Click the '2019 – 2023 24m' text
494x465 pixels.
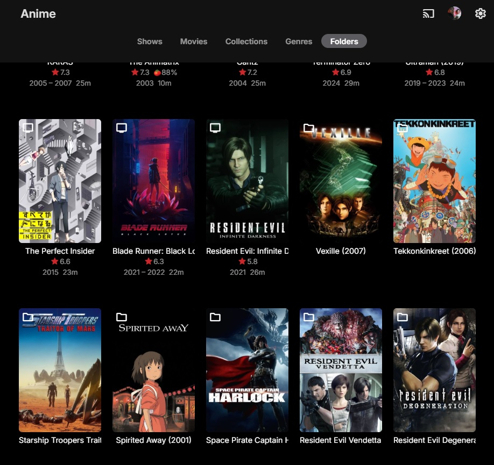point(434,84)
